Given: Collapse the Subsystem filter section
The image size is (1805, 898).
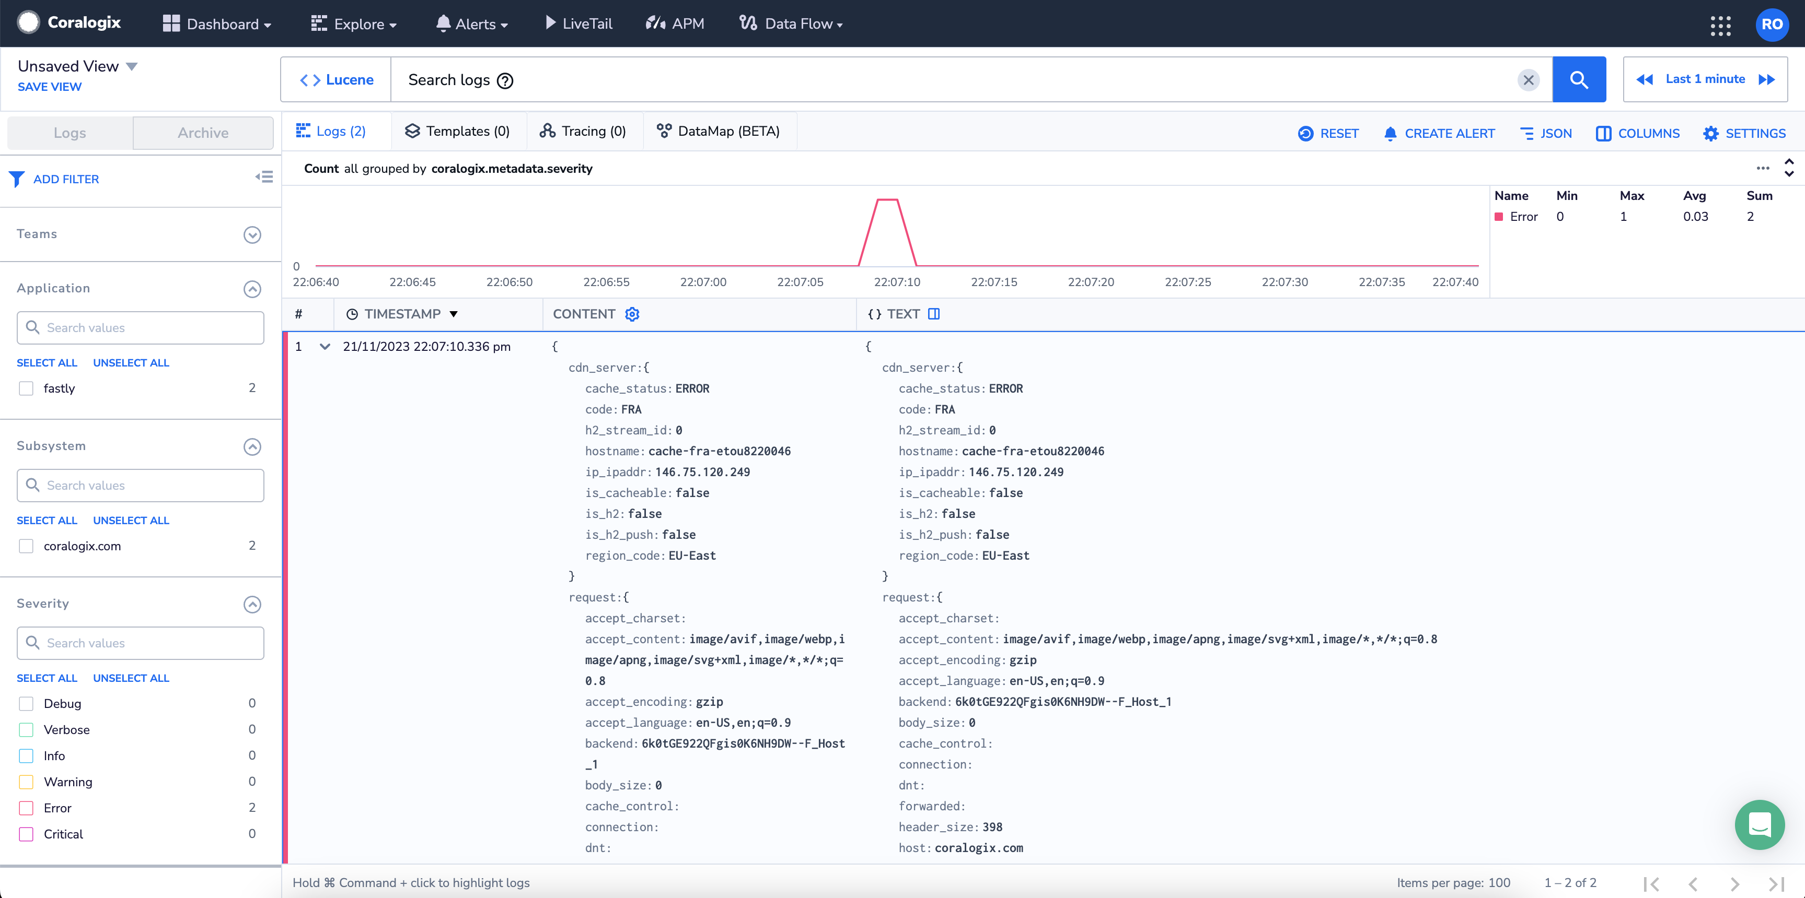Looking at the screenshot, I should (x=252, y=446).
